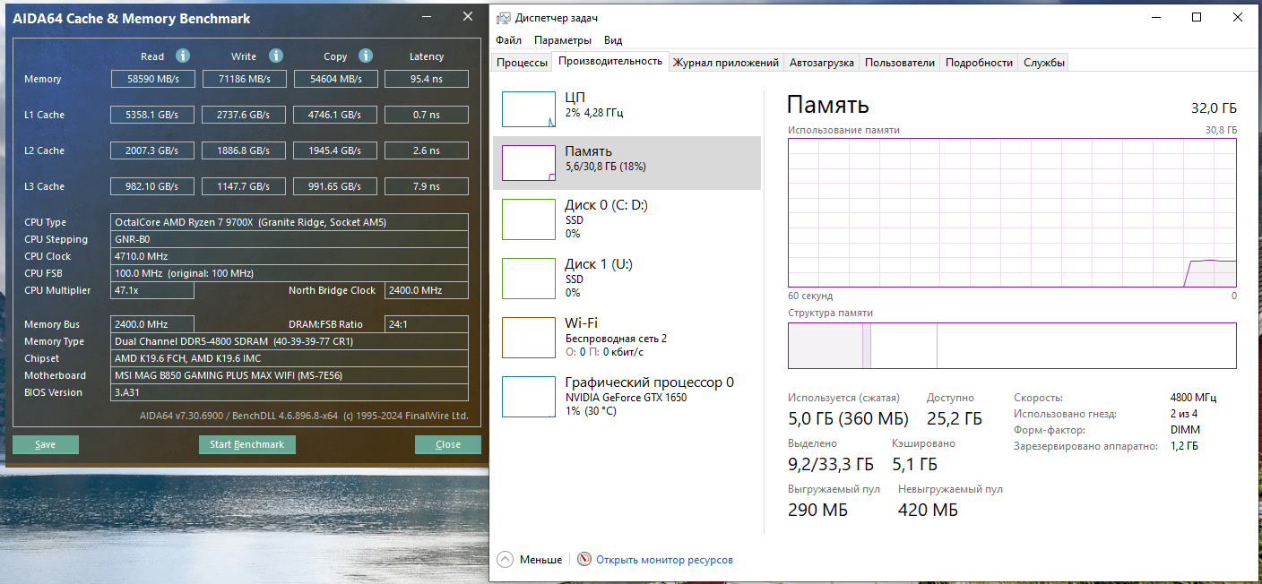Click the BIOS Version value 3.A31
This screenshot has height=584, width=1262.
click(290, 392)
